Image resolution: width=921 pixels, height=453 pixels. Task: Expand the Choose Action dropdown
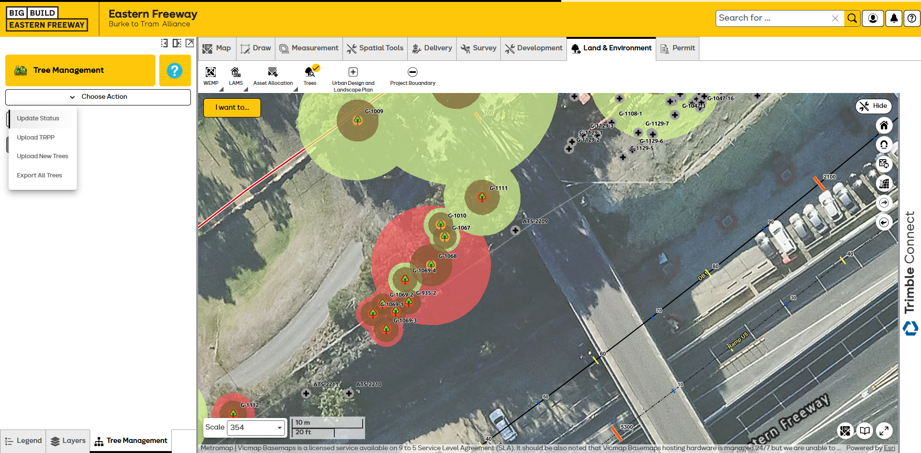(98, 97)
